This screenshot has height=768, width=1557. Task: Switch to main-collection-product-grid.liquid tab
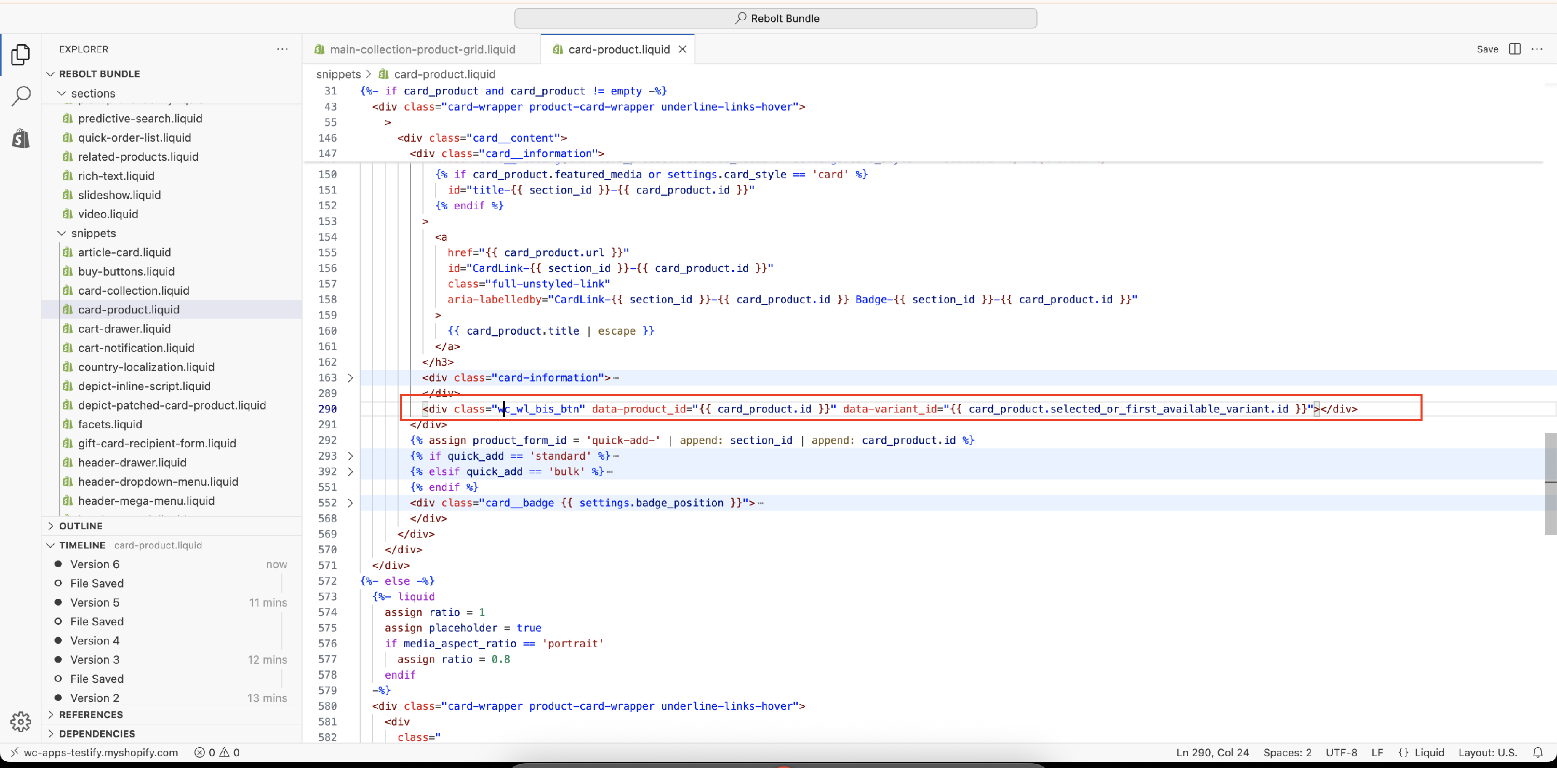421,49
